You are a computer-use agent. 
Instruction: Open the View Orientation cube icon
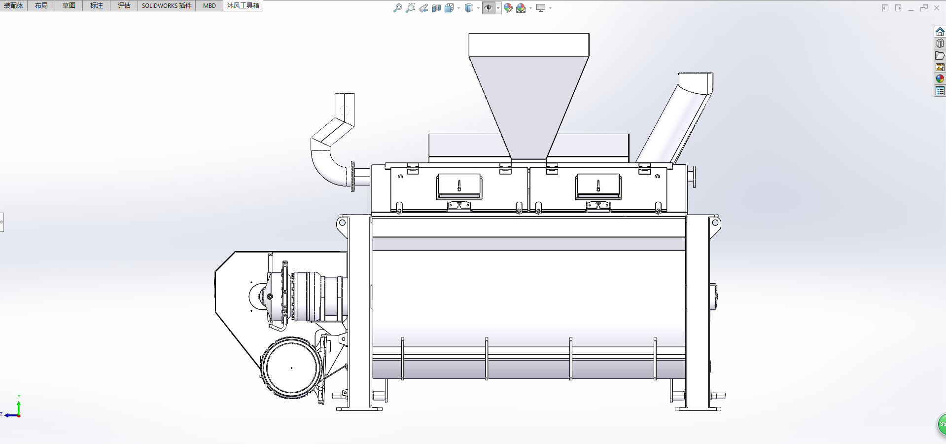click(x=449, y=8)
